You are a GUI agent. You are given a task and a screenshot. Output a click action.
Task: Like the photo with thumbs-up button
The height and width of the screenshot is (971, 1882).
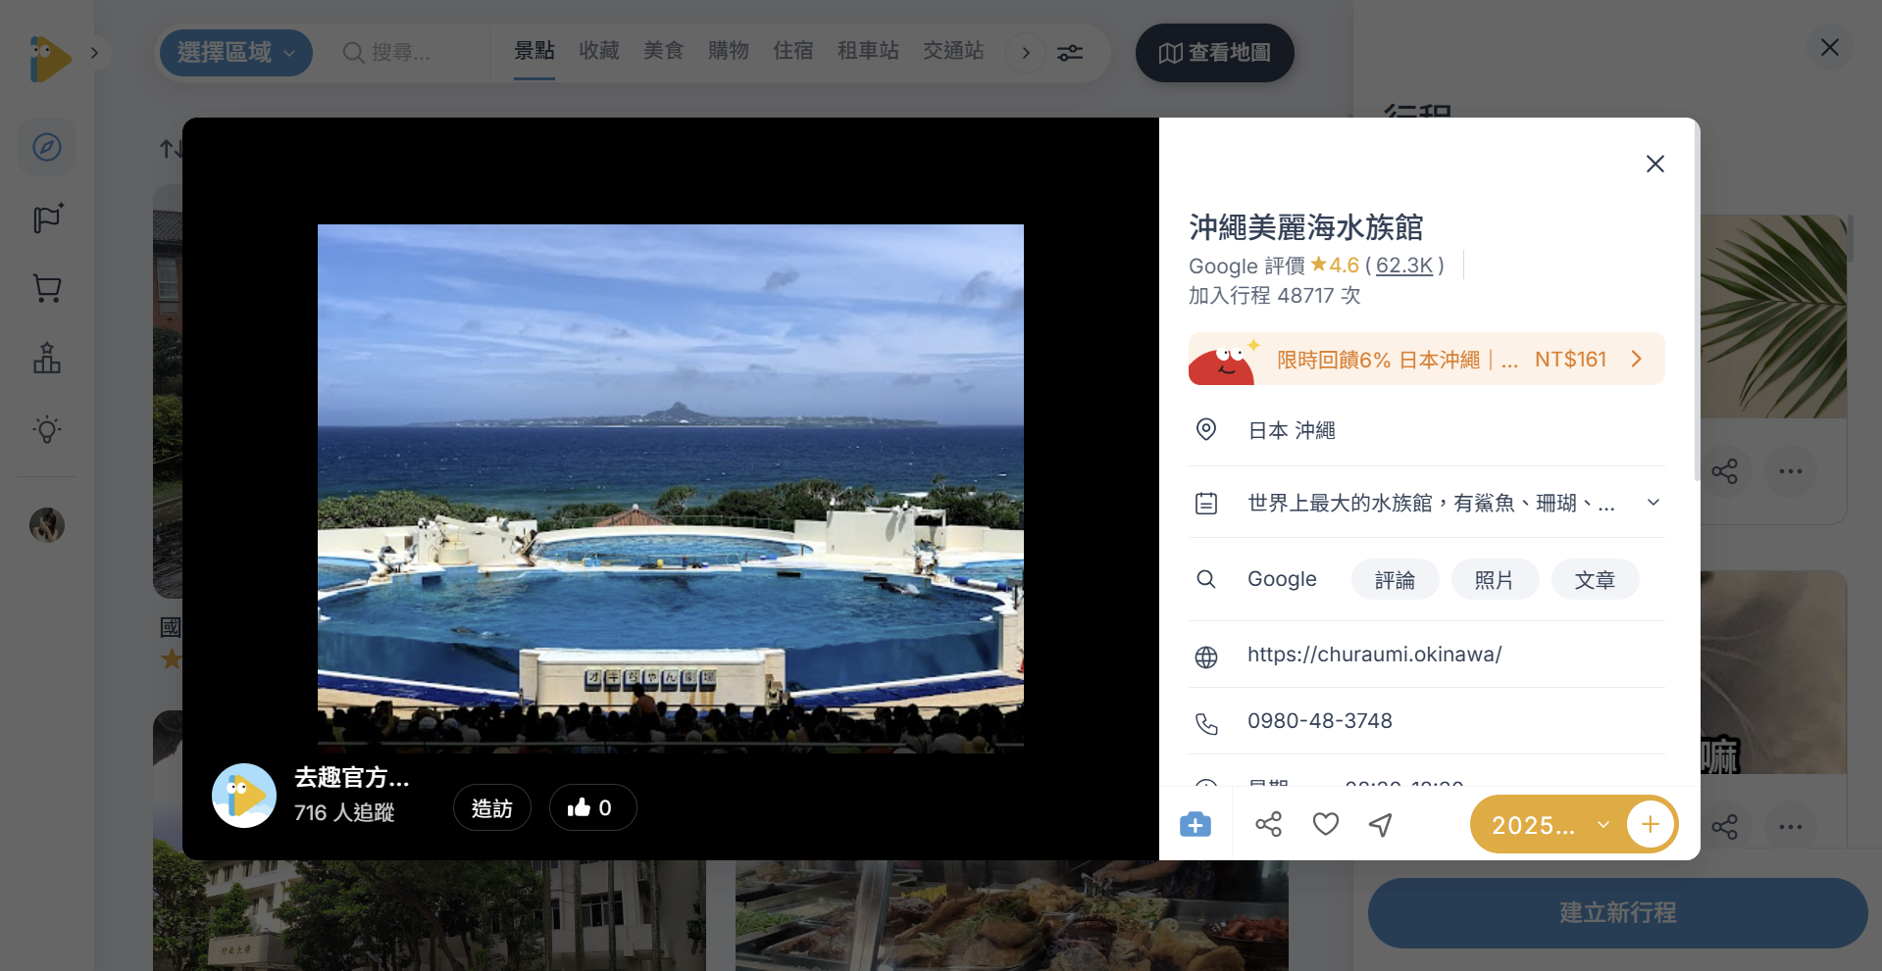point(592,808)
